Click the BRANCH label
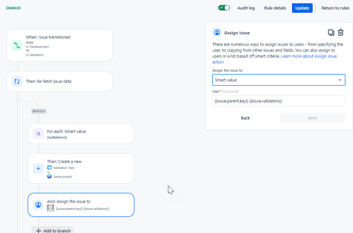Screen dimensions: 353x233 tap(39, 111)
